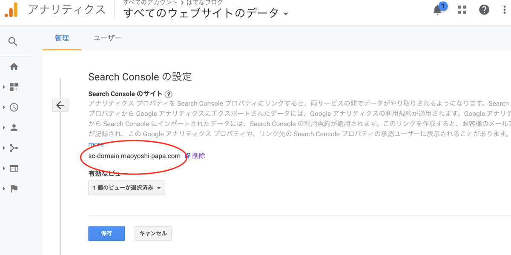Click the キャンセル button
511x255 pixels.
pyautogui.click(x=153, y=233)
